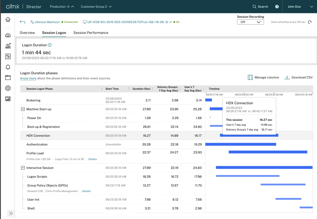Click the Logon Duration info icon
The width and height of the screenshot is (317, 219).
(x=50, y=45)
